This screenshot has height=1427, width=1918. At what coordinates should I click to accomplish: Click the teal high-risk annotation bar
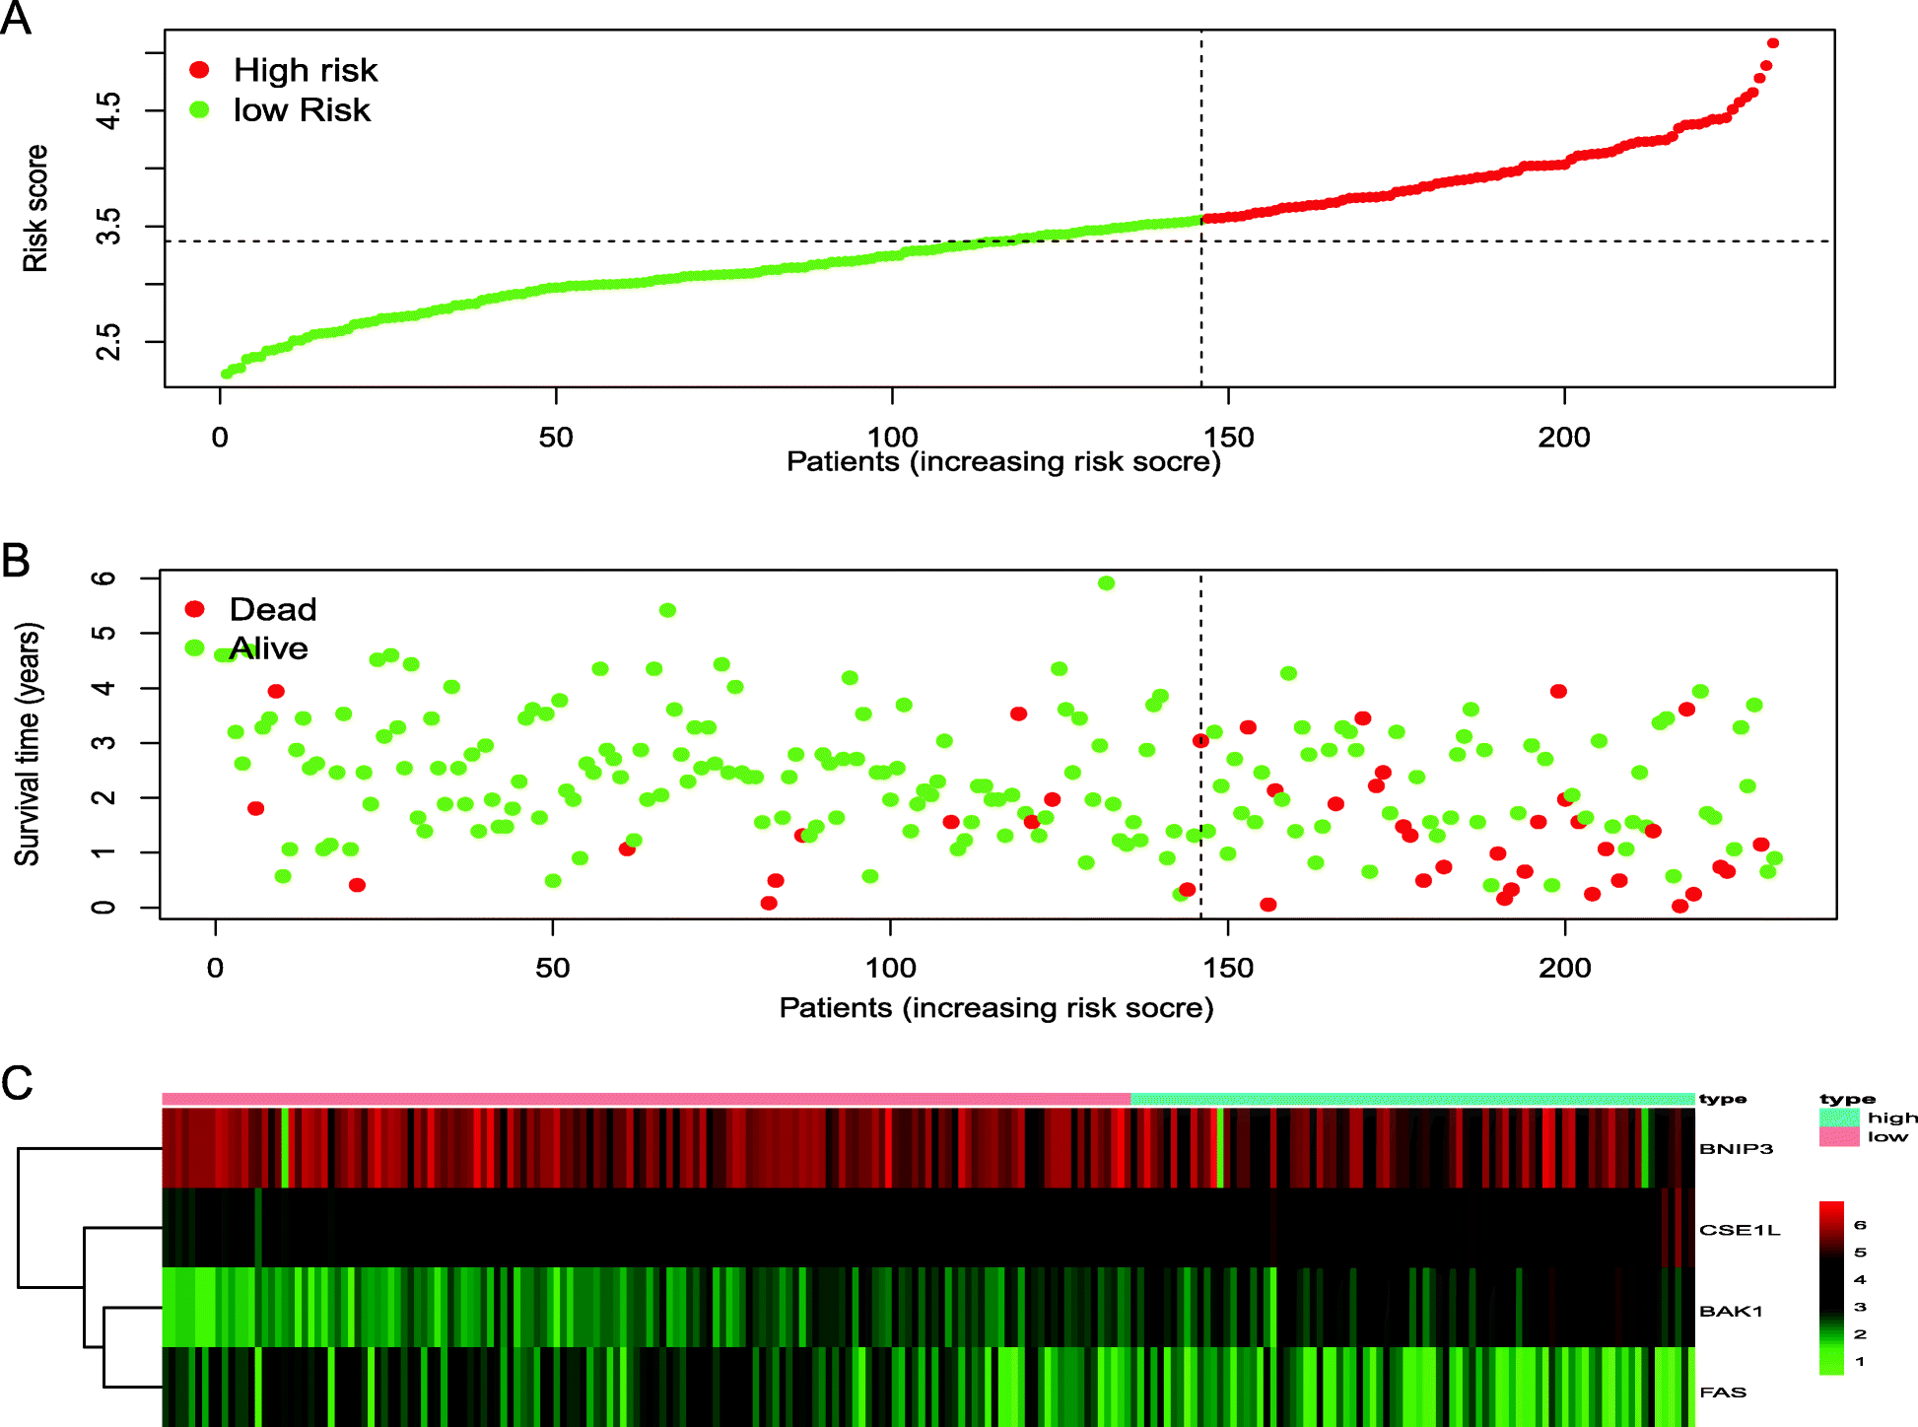point(1413,1099)
